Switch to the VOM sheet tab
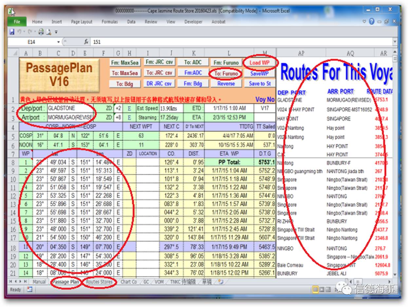408x307 pixels. pos(159,282)
